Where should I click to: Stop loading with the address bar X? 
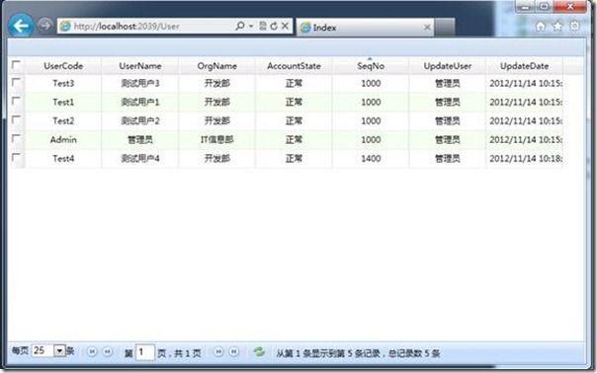[285, 26]
